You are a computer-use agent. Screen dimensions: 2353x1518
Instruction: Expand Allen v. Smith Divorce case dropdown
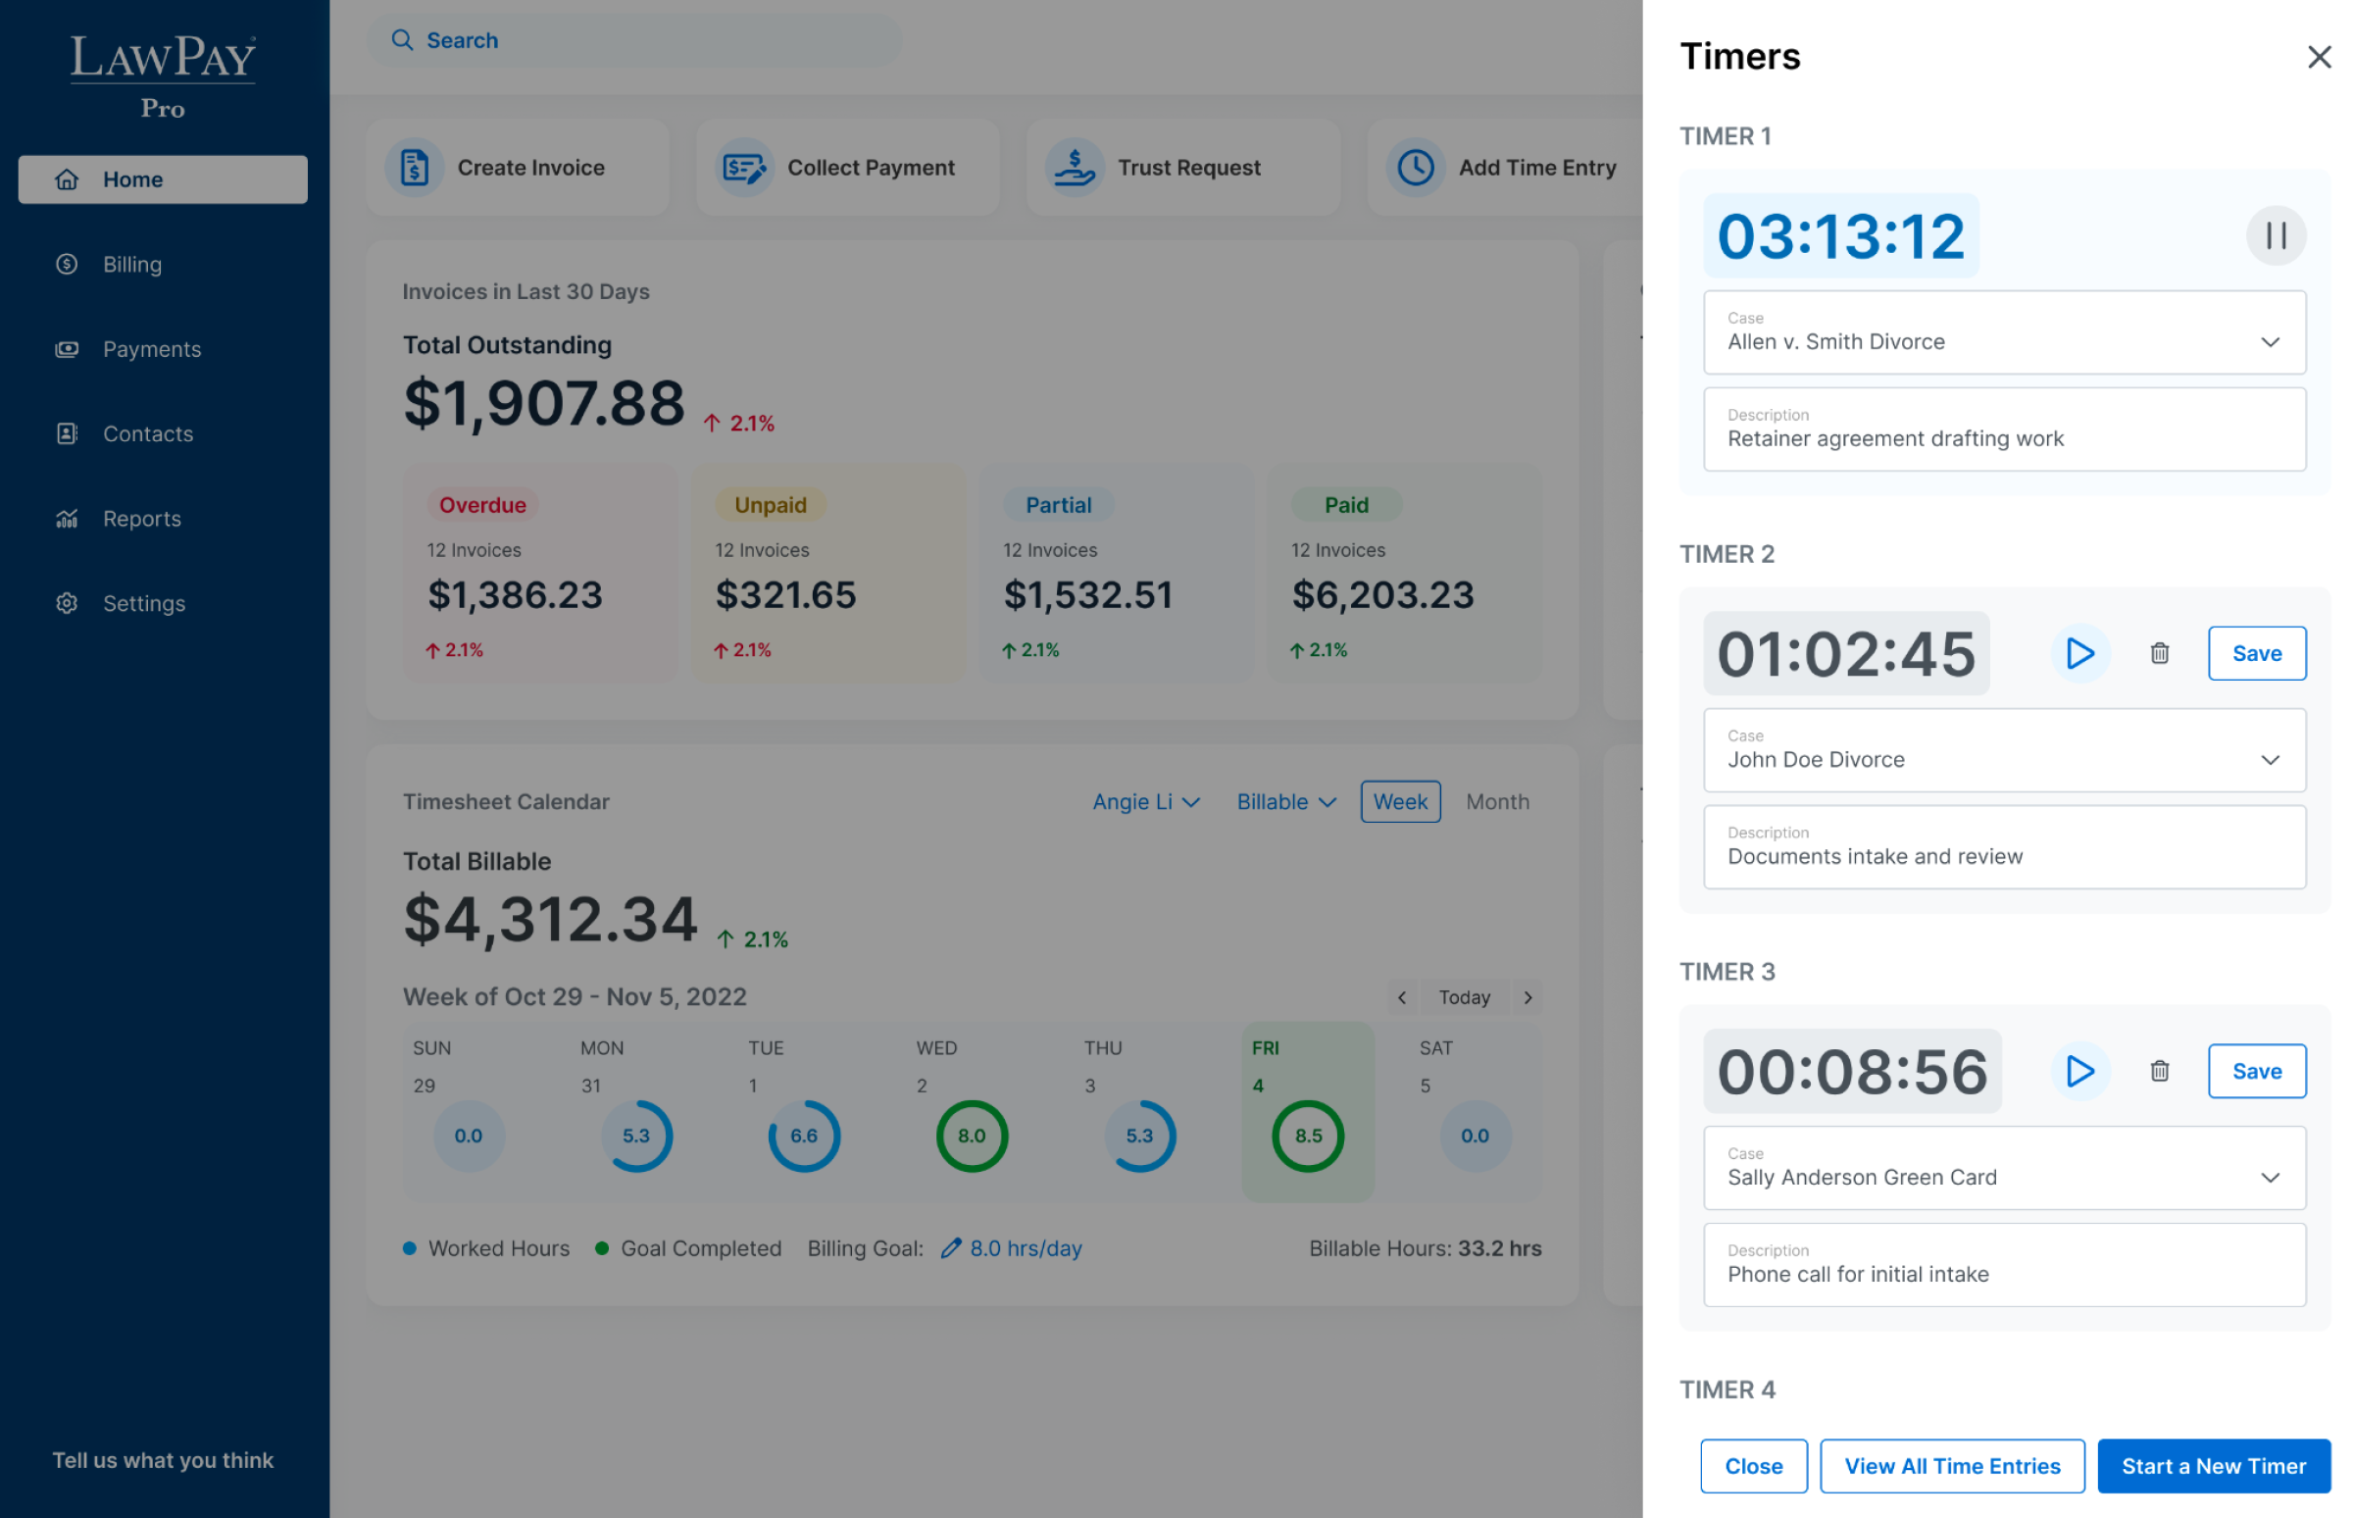point(2270,342)
